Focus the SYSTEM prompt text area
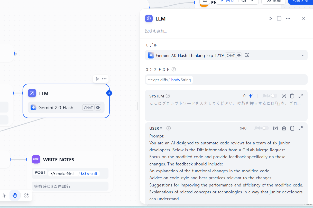Viewport: 313px width, 208px height. [x=226, y=110]
